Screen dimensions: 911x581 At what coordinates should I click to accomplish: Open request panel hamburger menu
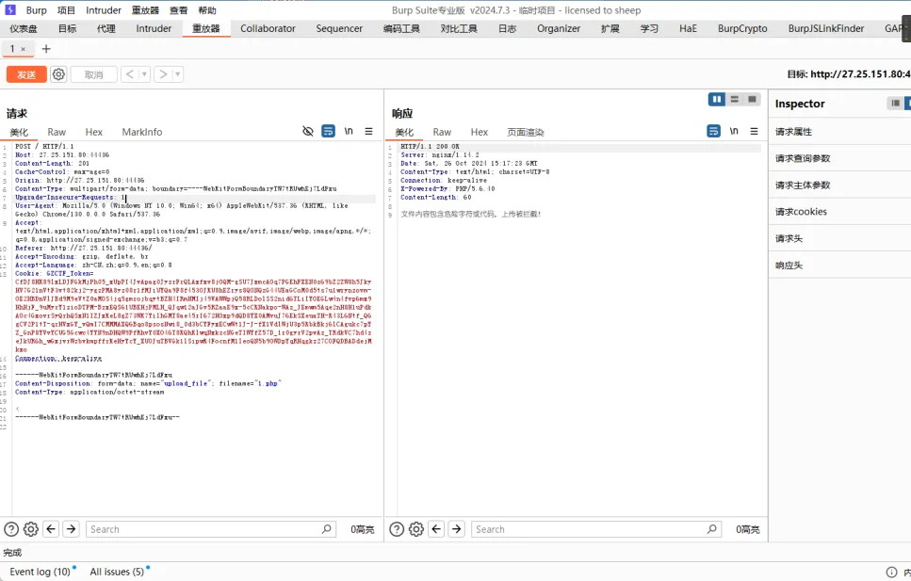click(369, 131)
